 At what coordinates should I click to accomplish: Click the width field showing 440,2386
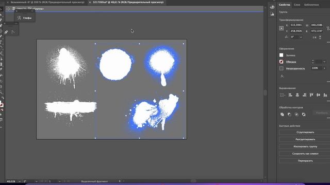(317, 25)
